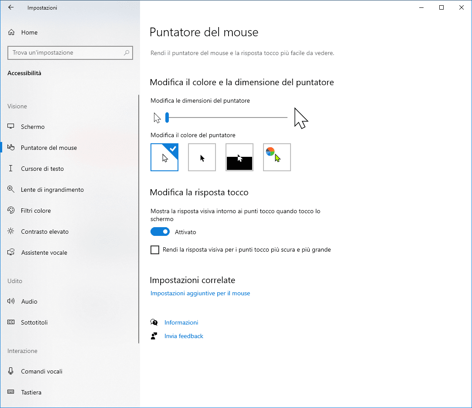
Task: Open Schermo display settings
Action: click(33, 127)
